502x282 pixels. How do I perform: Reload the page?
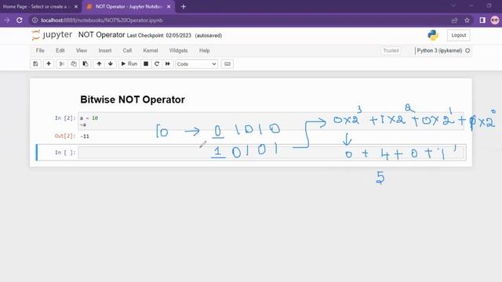[x=20, y=20]
